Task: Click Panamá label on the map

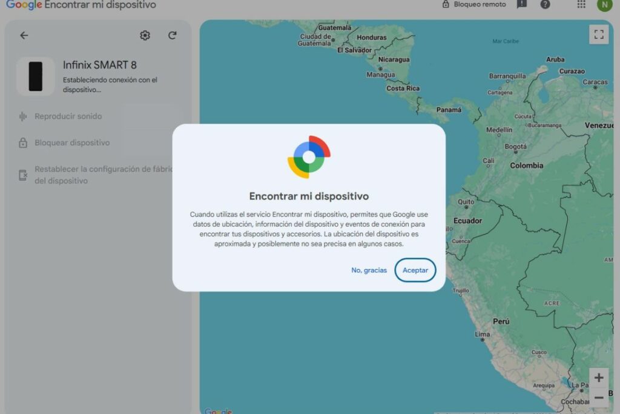Action: [x=449, y=110]
